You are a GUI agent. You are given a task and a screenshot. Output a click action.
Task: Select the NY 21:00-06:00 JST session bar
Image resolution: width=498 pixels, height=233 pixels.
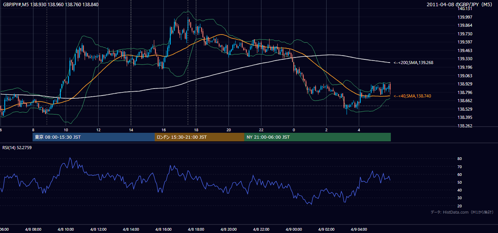318,137
